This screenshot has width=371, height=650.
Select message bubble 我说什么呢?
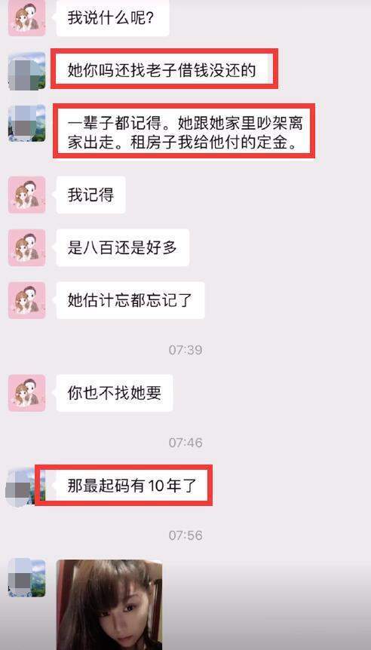point(113,18)
